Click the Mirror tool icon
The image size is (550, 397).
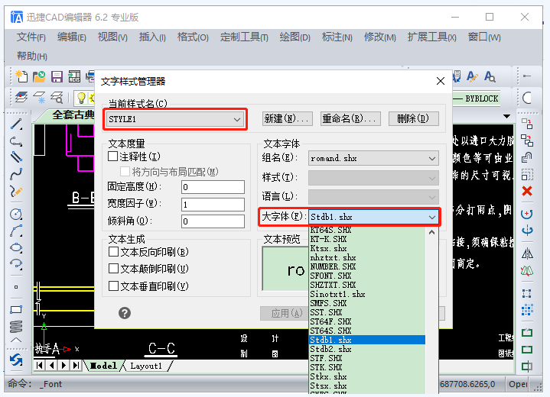[527, 253]
